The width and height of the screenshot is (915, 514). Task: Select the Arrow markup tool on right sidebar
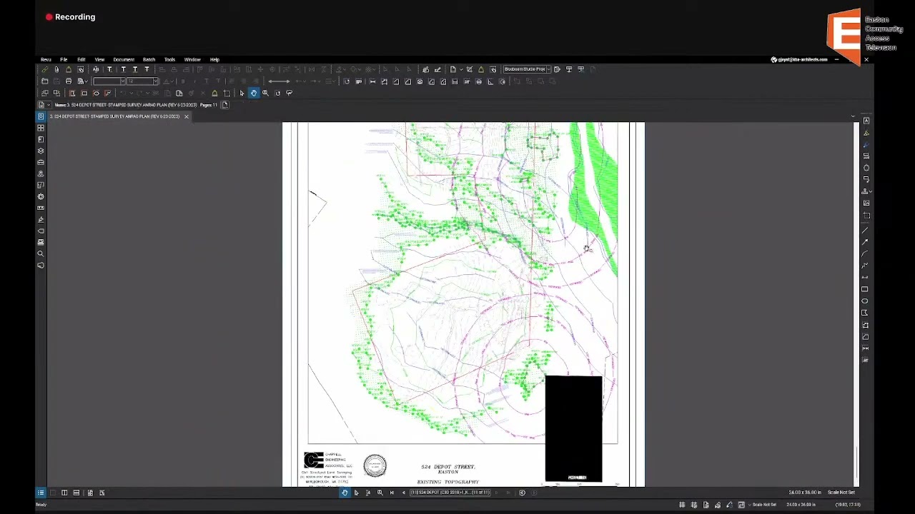pyautogui.click(x=865, y=243)
